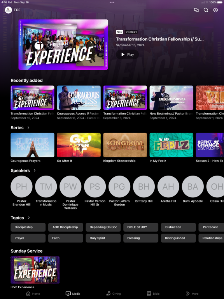Play the featured Sunday service video
The height and width of the screenshot is (299, 224).
click(127, 55)
